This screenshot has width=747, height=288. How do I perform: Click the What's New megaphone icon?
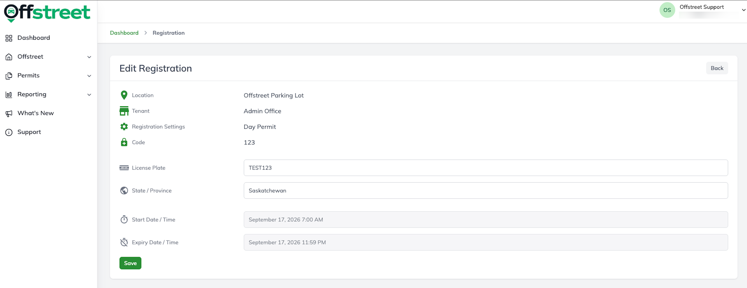coord(9,113)
